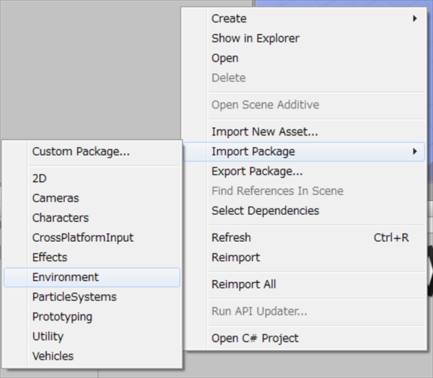Import the 2D package
The image size is (433, 378).
point(39,179)
